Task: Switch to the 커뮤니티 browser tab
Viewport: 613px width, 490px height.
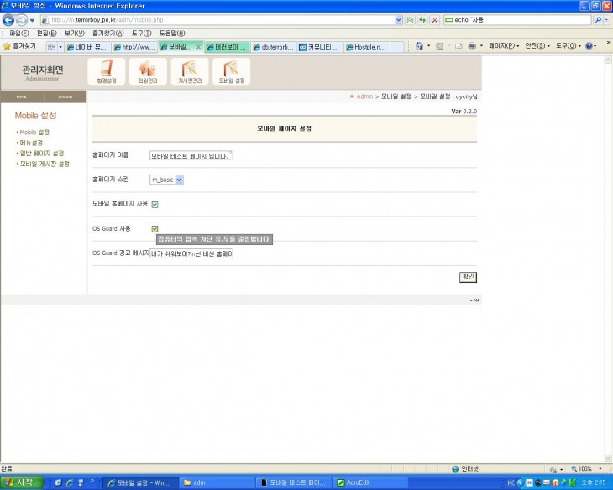Action: (x=321, y=47)
